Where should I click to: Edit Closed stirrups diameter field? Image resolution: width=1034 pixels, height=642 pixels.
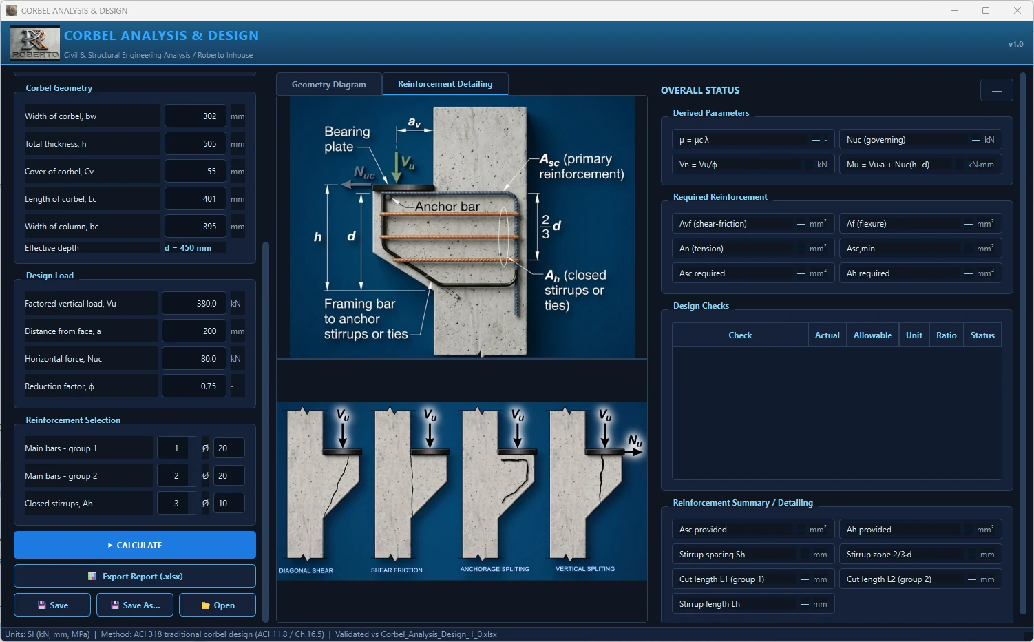229,503
